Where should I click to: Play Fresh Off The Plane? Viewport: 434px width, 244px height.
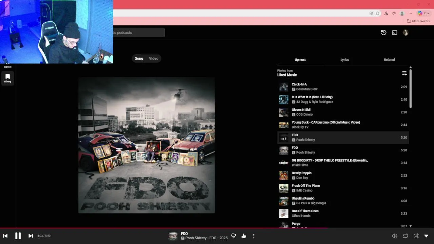343,188
